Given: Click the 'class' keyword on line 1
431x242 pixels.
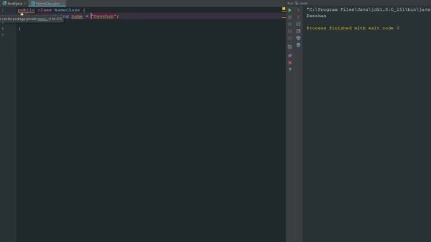Looking at the screenshot, I should point(44,10).
